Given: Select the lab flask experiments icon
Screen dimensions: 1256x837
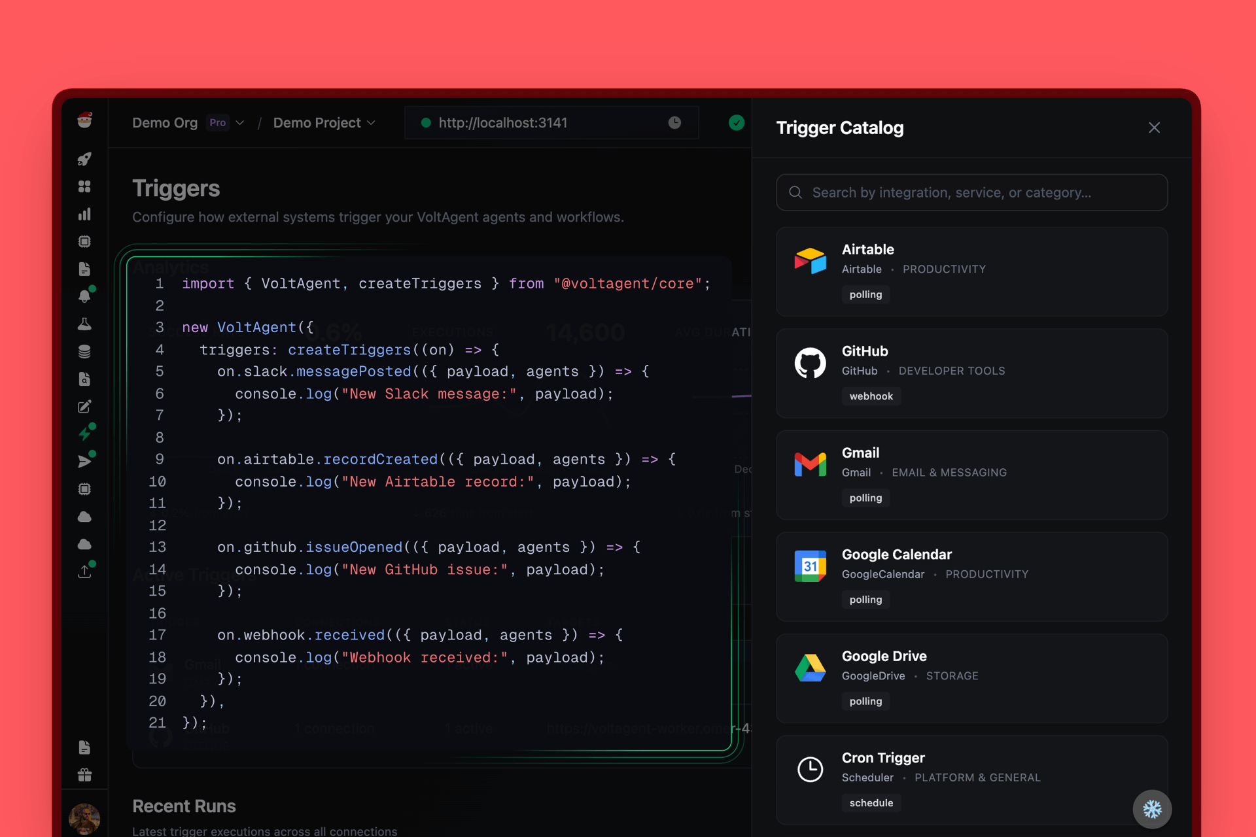Looking at the screenshot, I should [85, 324].
